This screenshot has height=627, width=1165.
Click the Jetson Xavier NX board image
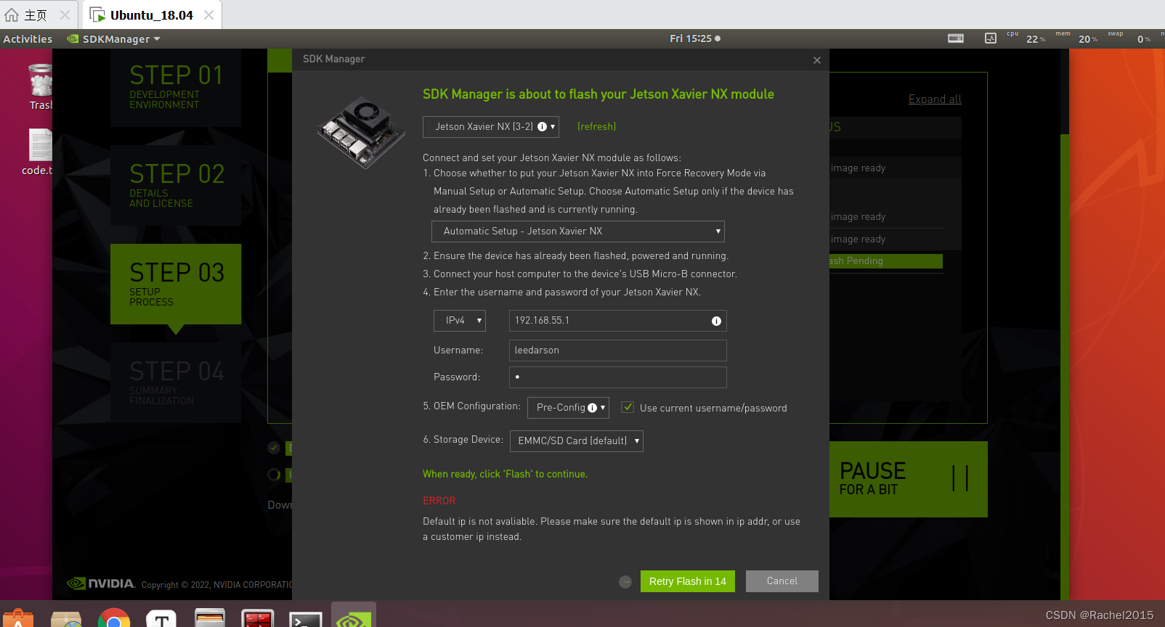(361, 132)
